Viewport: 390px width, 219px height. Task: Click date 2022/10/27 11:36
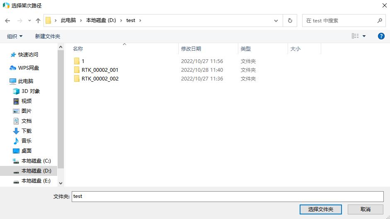(x=202, y=79)
